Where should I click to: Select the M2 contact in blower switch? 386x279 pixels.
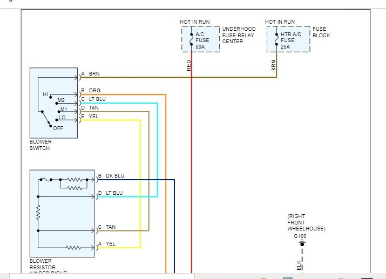[x=61, y=100]
